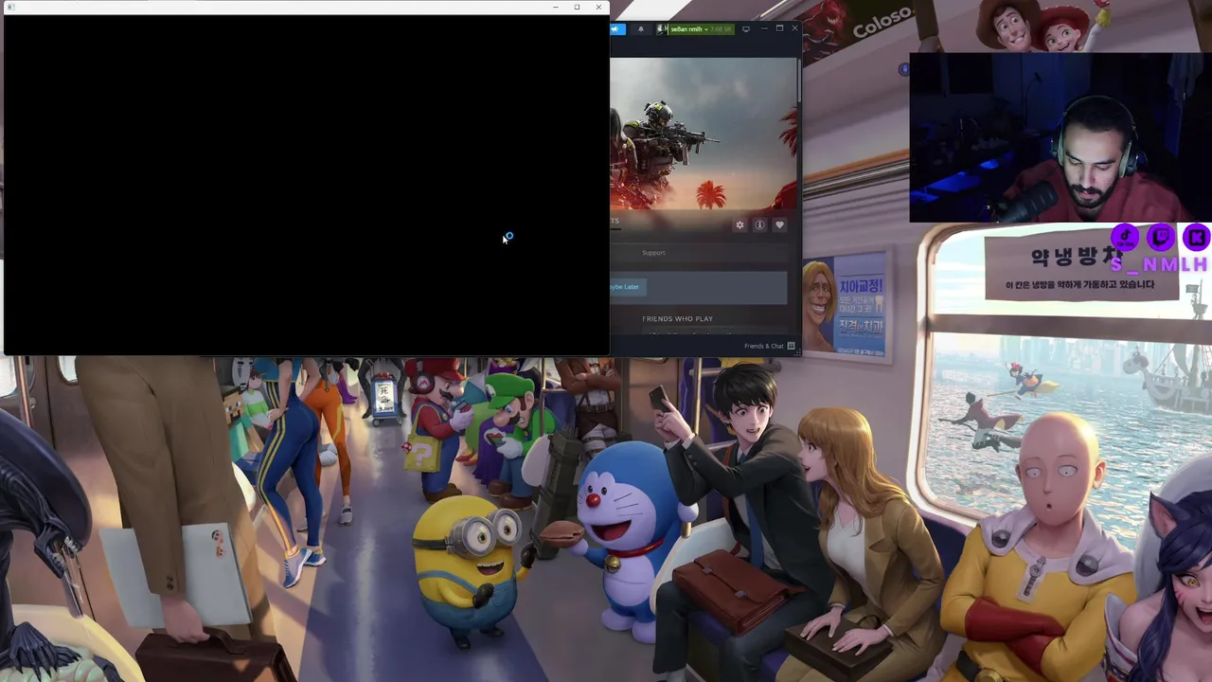The height and width of the screenshot is (682, 1212).
Task: Open game settings gear in Steam
Action: (x=740, y=225)
